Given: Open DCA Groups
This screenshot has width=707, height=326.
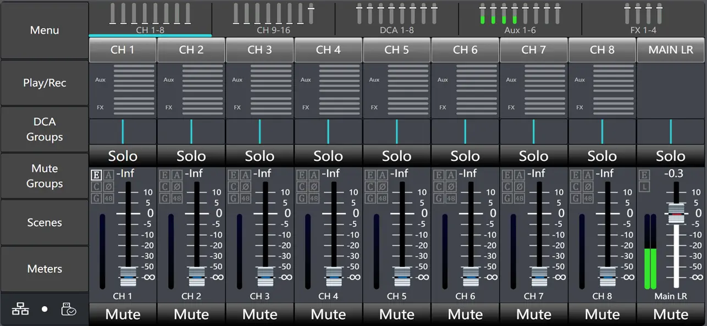Looking at the screenshot, I should (45, 130).
